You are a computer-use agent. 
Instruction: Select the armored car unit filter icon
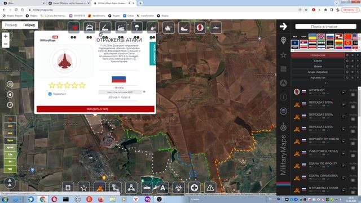(x=90, y=28)
